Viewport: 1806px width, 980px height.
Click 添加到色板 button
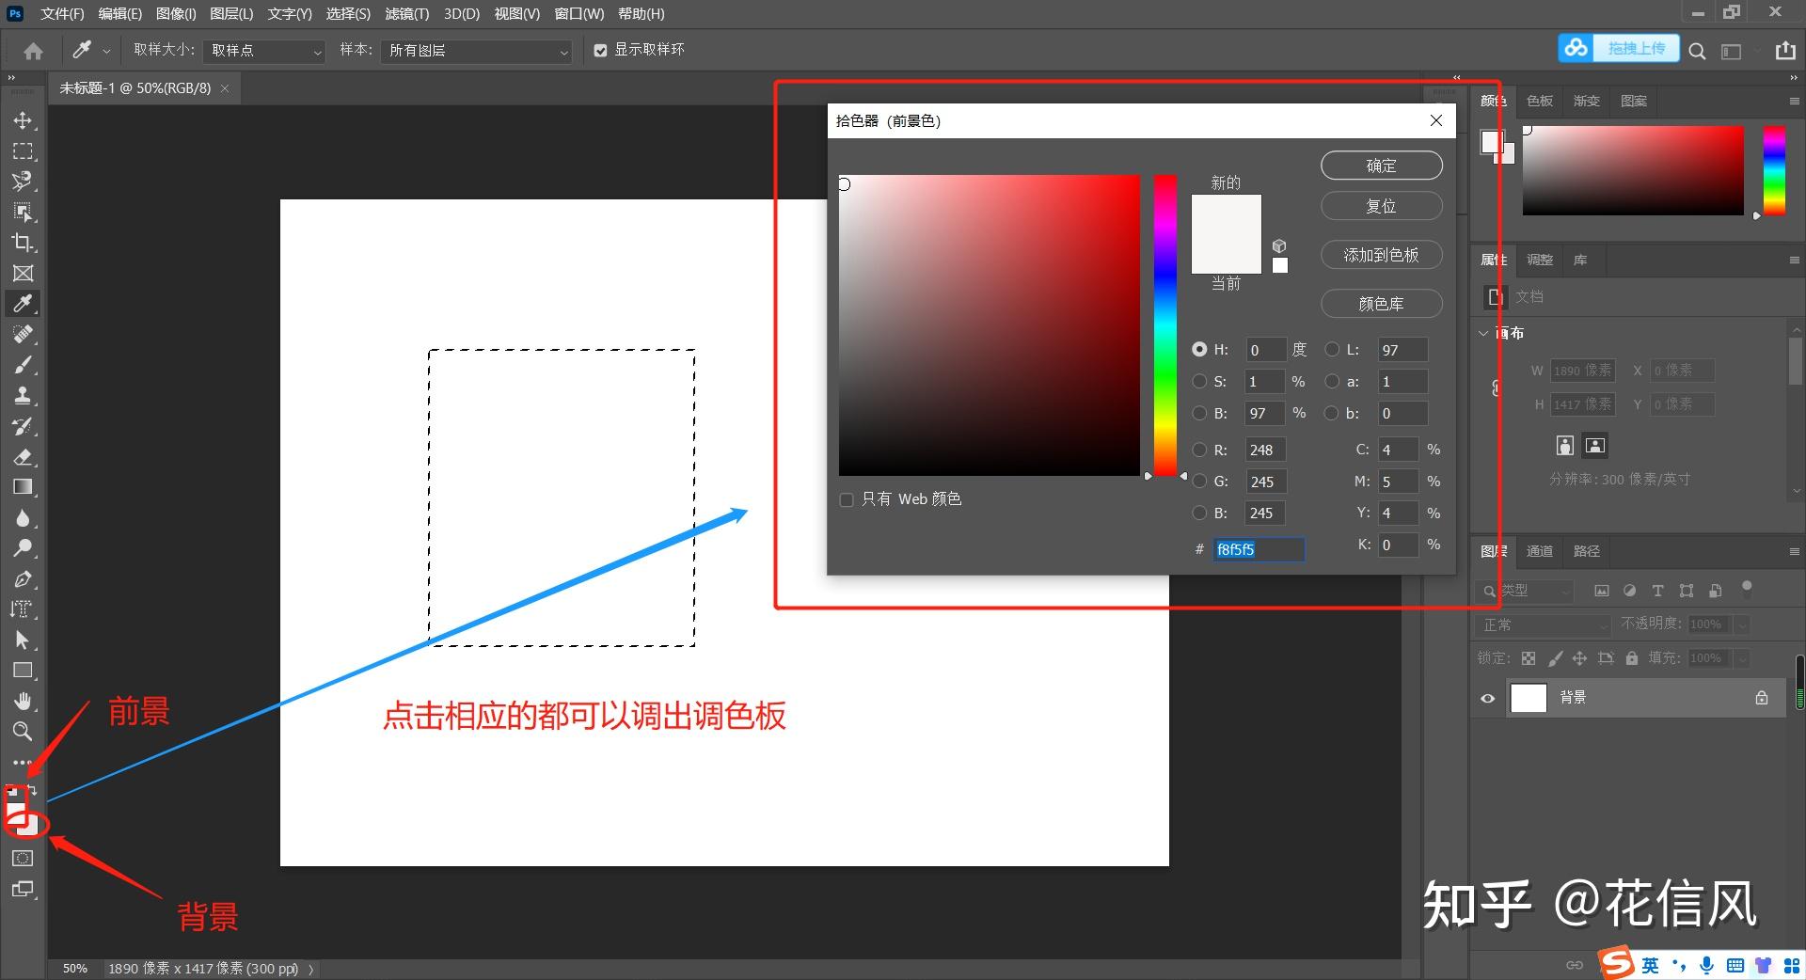pos(1381,255)
